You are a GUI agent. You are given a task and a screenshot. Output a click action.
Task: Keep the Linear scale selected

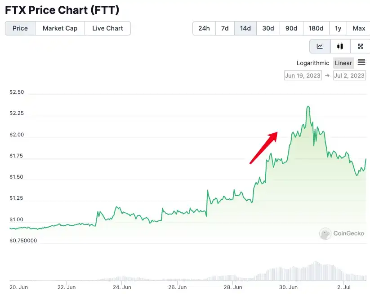point(343,63)
